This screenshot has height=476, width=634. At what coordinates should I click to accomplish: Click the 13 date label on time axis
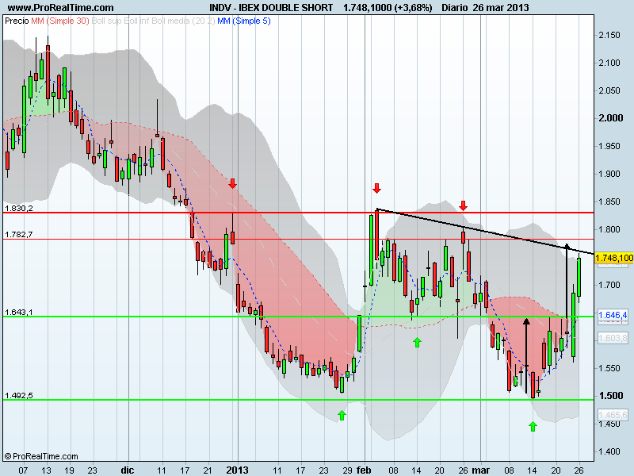tap(46, 470)
